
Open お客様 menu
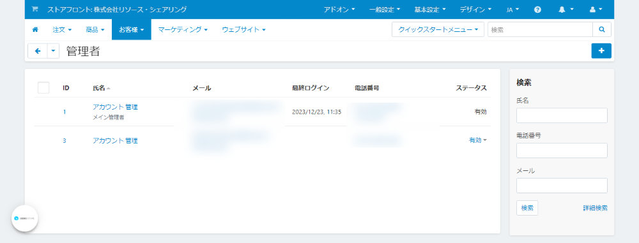click(131, 30)
